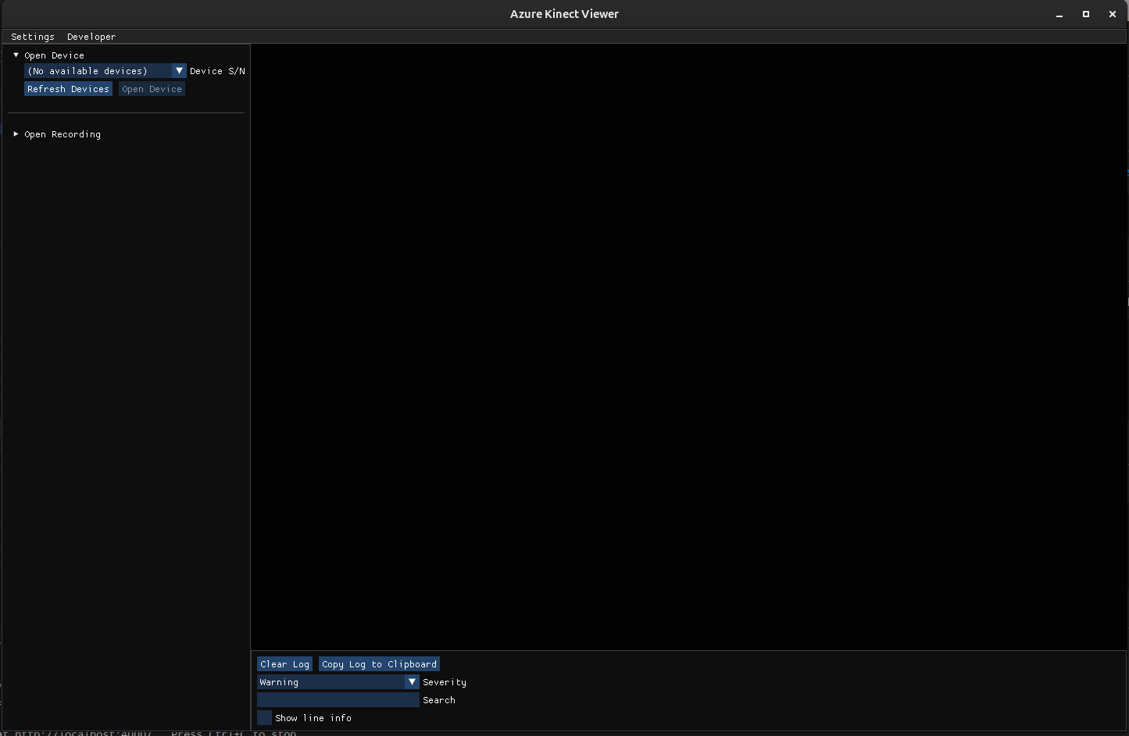Maximize the Azure Kinect Viewer window
Viewport: 1129px width, 736px height.
(x=1086, y=14)
